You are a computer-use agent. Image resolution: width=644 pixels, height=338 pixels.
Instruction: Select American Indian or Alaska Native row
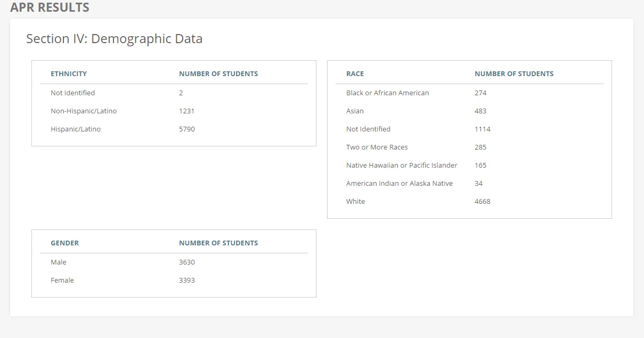pyautogui.click(x=400, y=184)
